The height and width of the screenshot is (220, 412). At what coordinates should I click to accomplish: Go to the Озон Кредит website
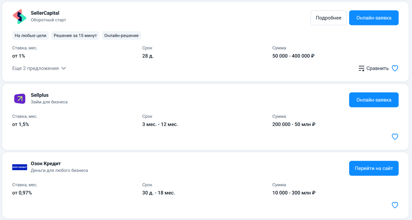[x=374, y=169]
